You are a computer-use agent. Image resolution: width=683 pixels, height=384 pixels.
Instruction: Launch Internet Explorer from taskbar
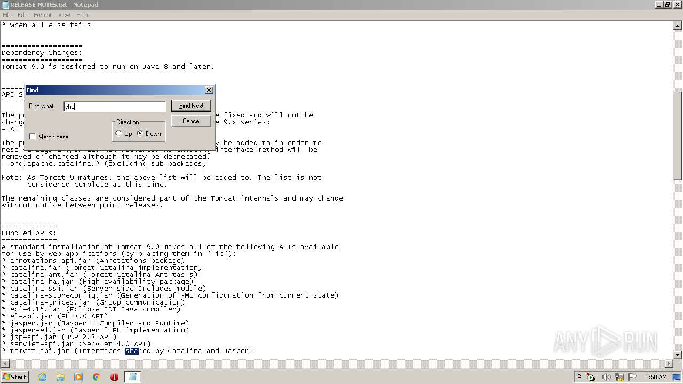click(42, 377)
